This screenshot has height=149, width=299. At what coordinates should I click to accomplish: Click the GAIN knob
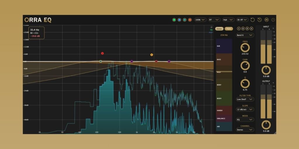(245, 65)
